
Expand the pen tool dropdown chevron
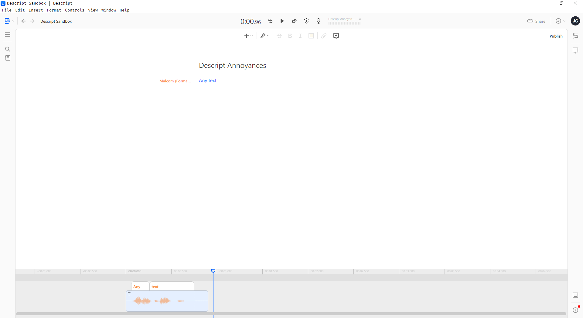(268, 36)
